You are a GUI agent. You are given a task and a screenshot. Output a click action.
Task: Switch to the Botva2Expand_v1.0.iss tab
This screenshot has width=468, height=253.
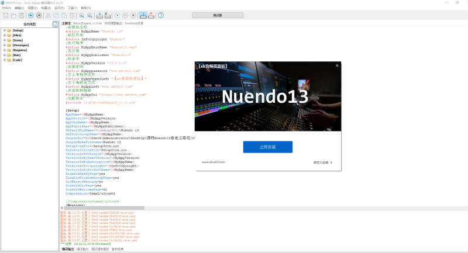[x=87, y=23]
